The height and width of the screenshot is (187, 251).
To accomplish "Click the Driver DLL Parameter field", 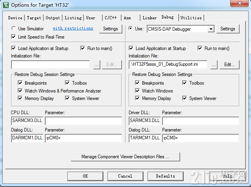I will tap(201, 120).
